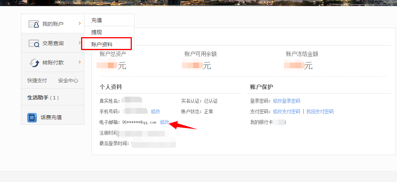Select 提现 from the submenu
The image size is (397, 182).
tap(97, 32)
